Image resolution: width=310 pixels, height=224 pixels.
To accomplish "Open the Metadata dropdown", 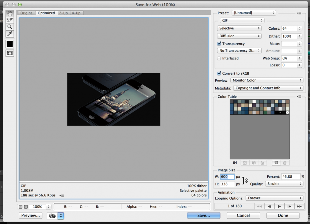I will 268,88.
